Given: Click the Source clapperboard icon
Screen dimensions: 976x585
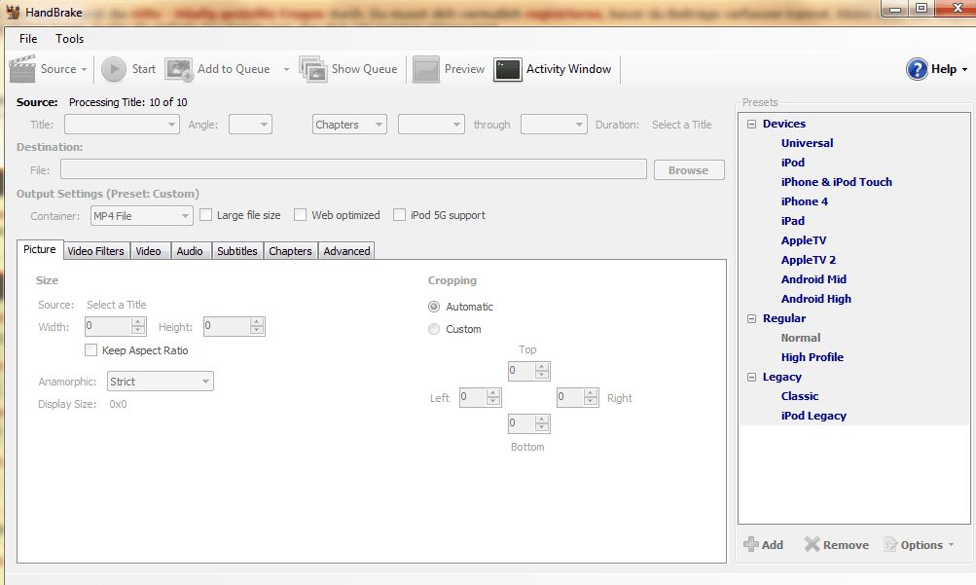Looking at the screenshot, I should coord(22,68).
